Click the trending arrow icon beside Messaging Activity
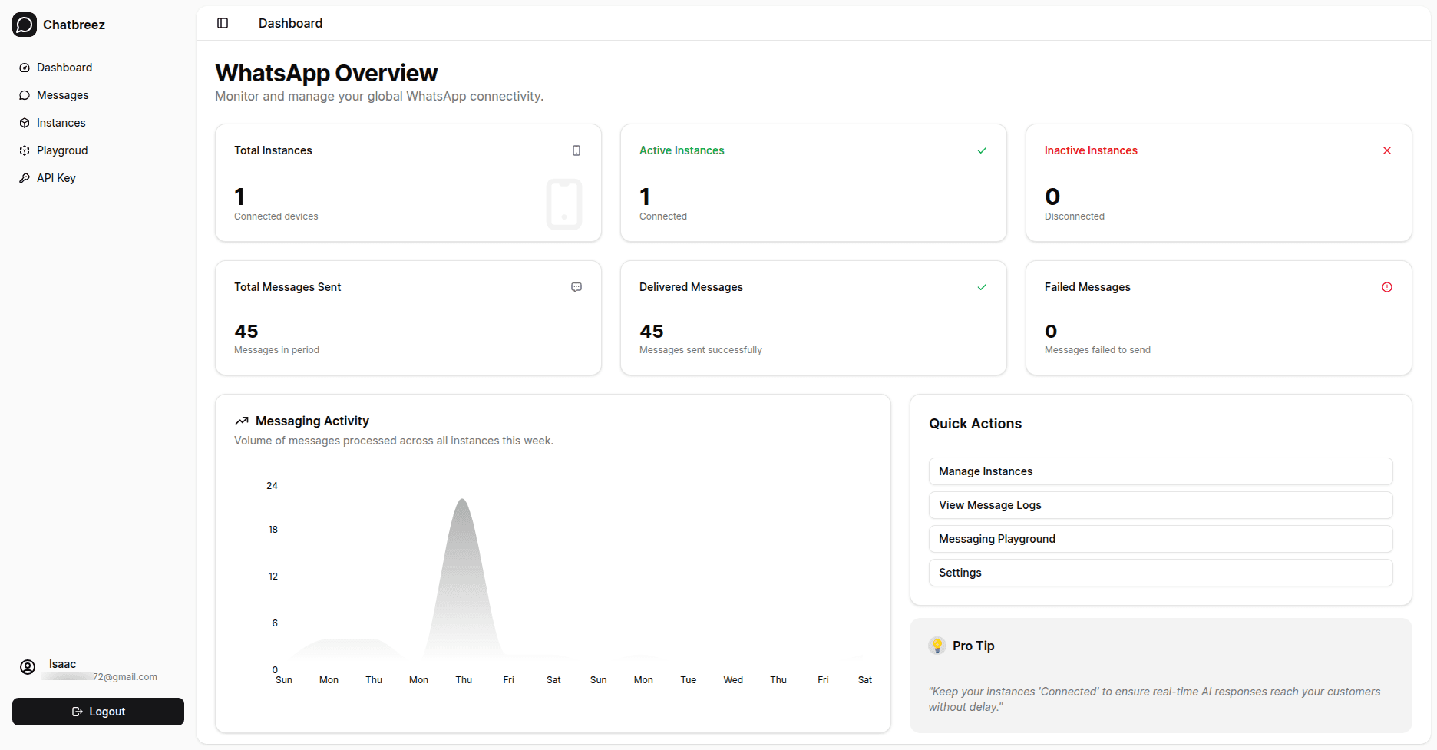The width and height of the screenshot is (1437, 750). 242,421
